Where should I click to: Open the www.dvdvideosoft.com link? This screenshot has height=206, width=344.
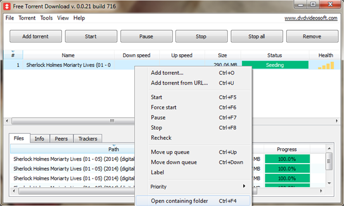(x=311, y=18)
